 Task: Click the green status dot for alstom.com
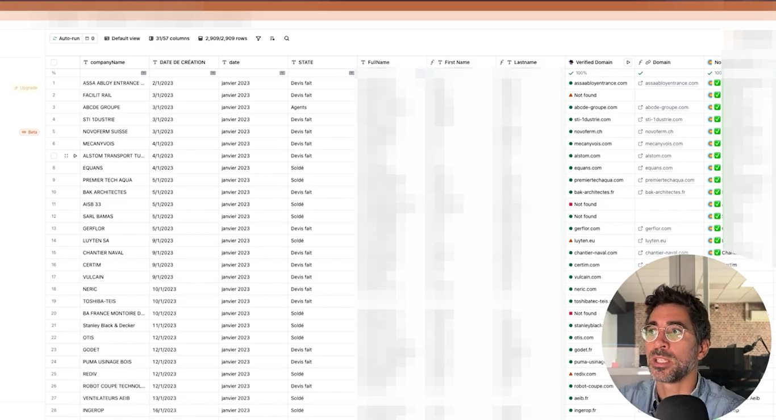570,156
